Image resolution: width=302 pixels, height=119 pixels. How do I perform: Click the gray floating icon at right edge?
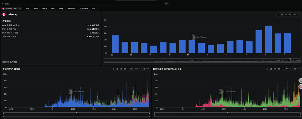click(x=301, y=80)
